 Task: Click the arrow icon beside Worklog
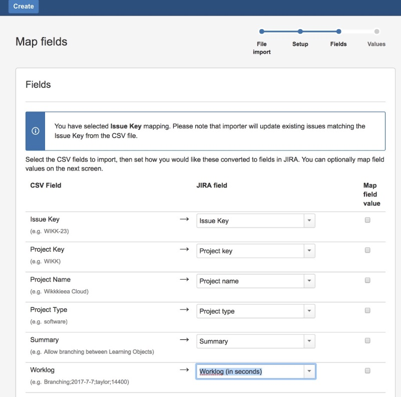(184, 370)
